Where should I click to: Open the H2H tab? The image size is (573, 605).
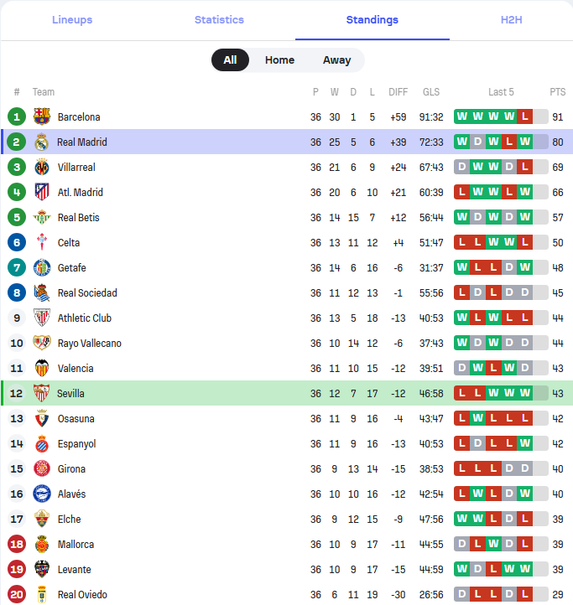[511, 19]
